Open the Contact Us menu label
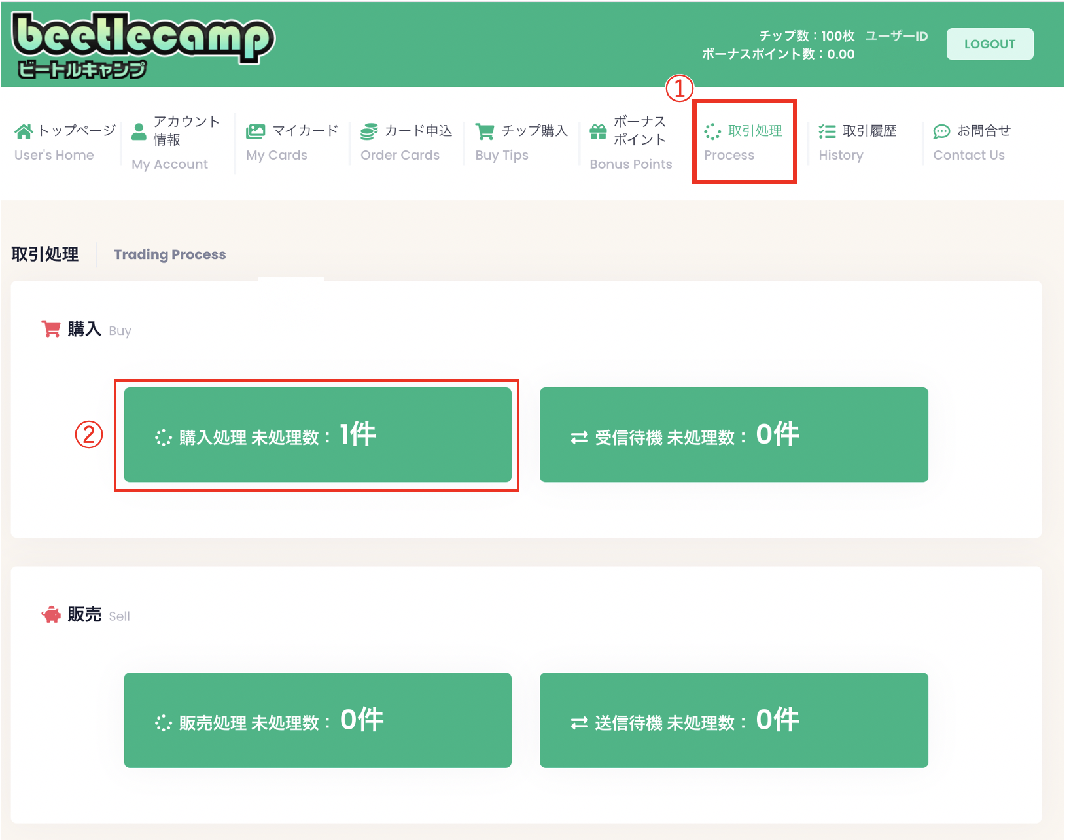Screen dimensions: 1069x840 click(x=968, y=155)
